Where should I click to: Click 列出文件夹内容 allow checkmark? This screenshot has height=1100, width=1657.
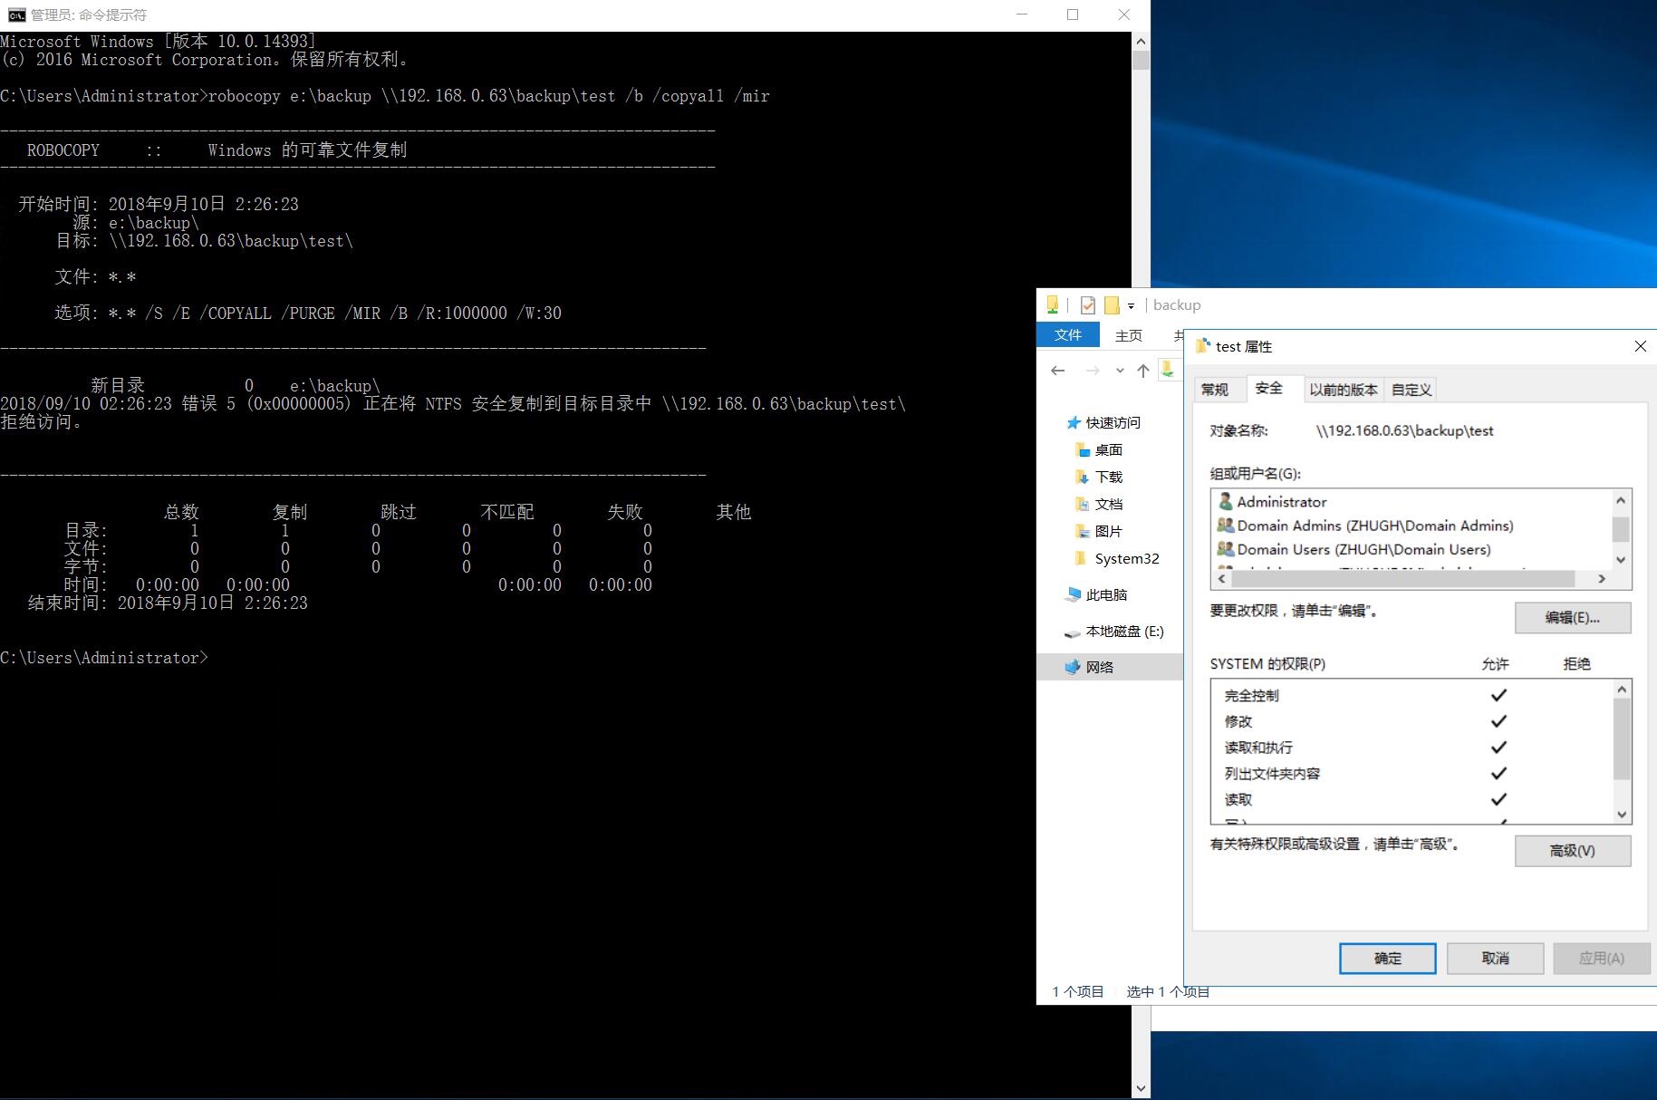pyautogui.click(x=1498, y=774)
